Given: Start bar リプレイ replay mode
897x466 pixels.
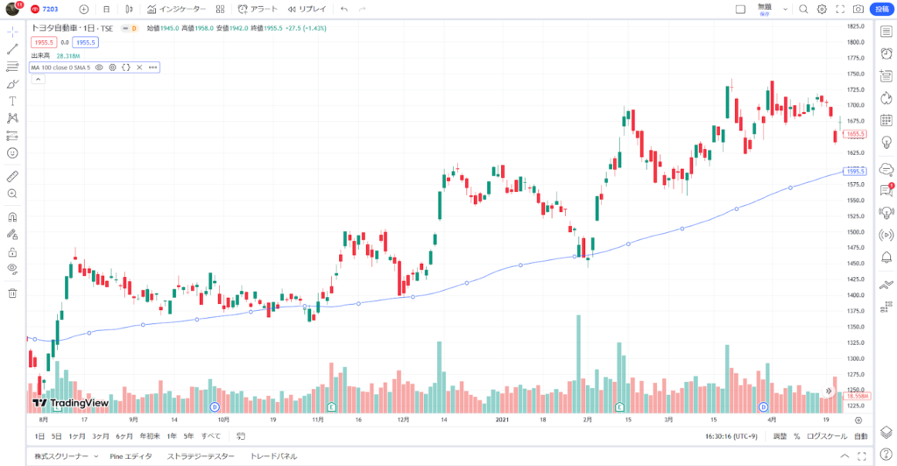Looking at the screenshot, I should (x=307, y=9).
